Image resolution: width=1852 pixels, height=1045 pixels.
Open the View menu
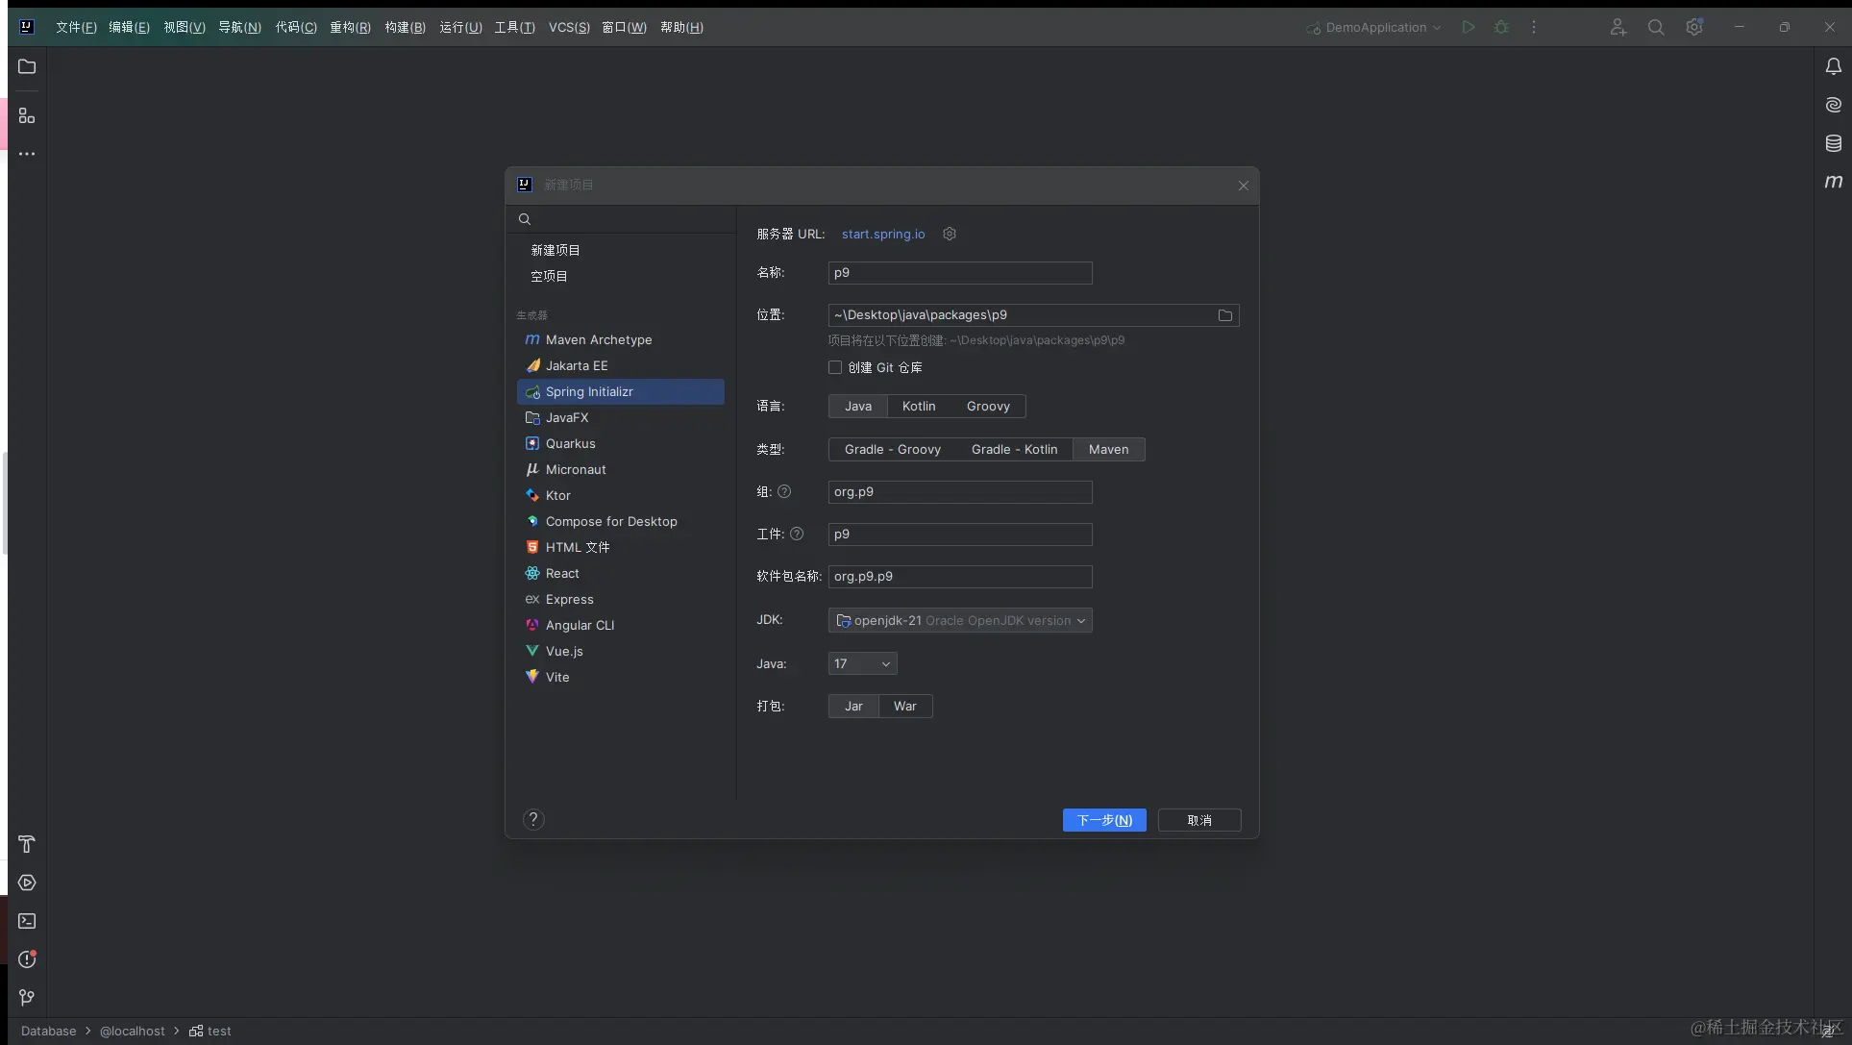[184, 27]
